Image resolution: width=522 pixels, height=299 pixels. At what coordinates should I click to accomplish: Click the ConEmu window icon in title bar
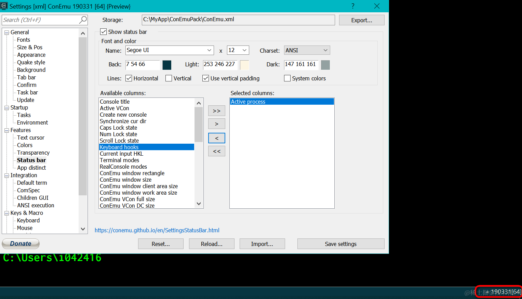pos(4,6)
